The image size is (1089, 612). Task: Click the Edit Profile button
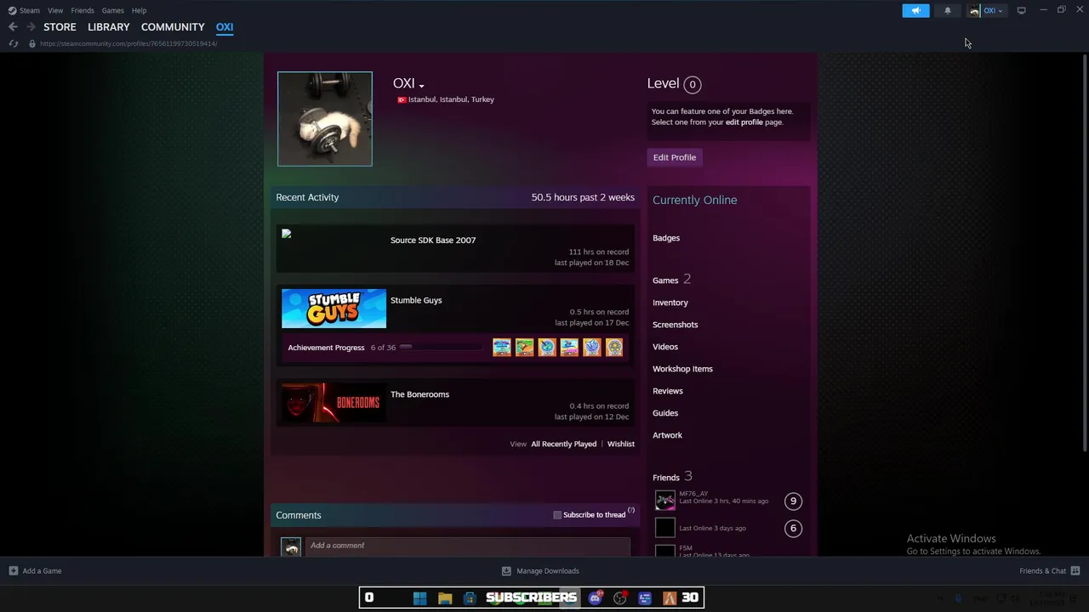pos(675,157)
